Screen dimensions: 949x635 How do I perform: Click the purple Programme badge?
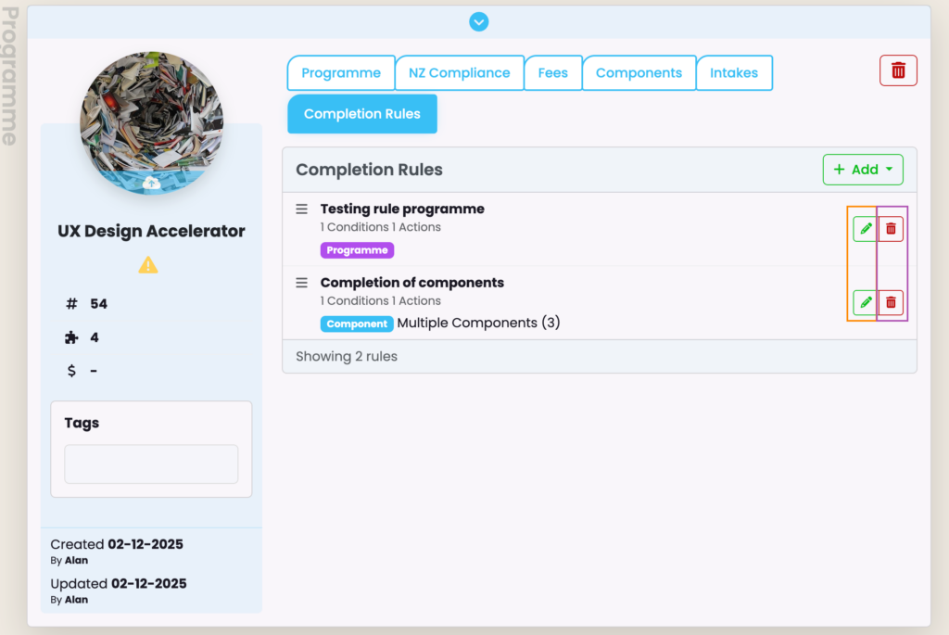click(x=357, y=250)
